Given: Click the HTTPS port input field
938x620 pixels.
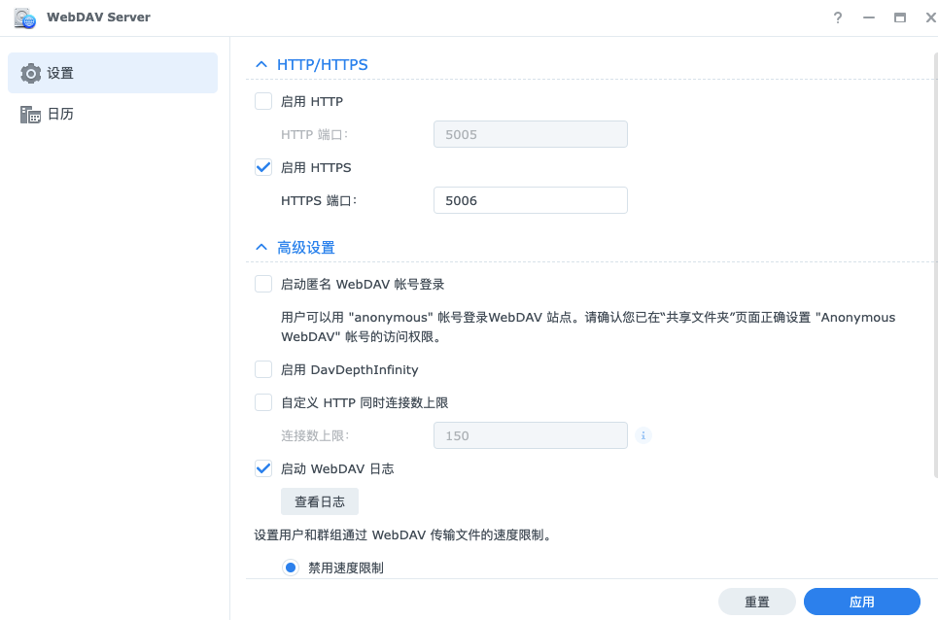Looking at the screenshot, I should 530,200.
